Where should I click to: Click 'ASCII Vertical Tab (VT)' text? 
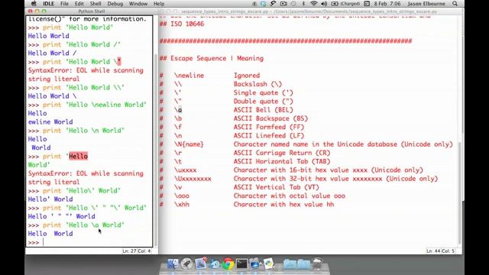point(277,187)
